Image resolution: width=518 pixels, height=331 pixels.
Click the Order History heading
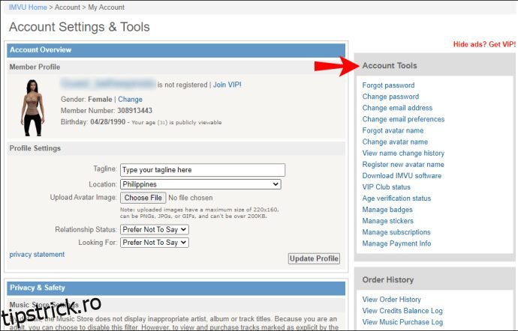pyautogui.click(x=388, y=280)
